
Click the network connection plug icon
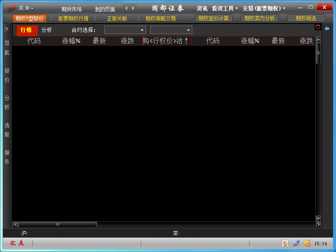click(296, 244)
